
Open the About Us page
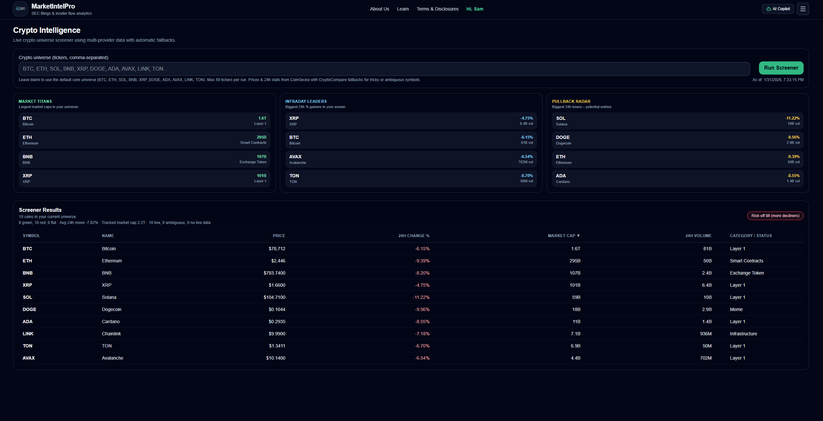click(x=379, y=9)
